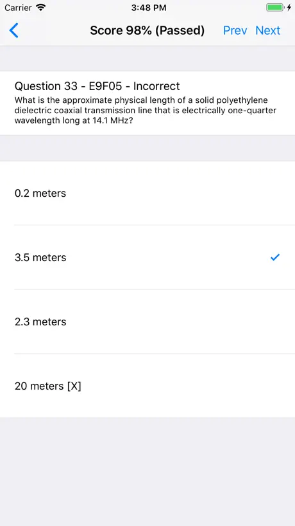Tap the polyethylene coax question text

146,110
